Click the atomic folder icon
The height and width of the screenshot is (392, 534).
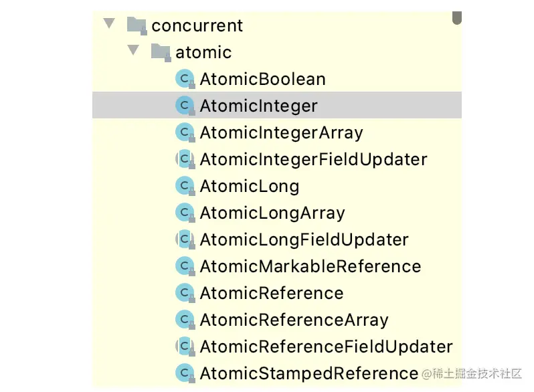161,52
